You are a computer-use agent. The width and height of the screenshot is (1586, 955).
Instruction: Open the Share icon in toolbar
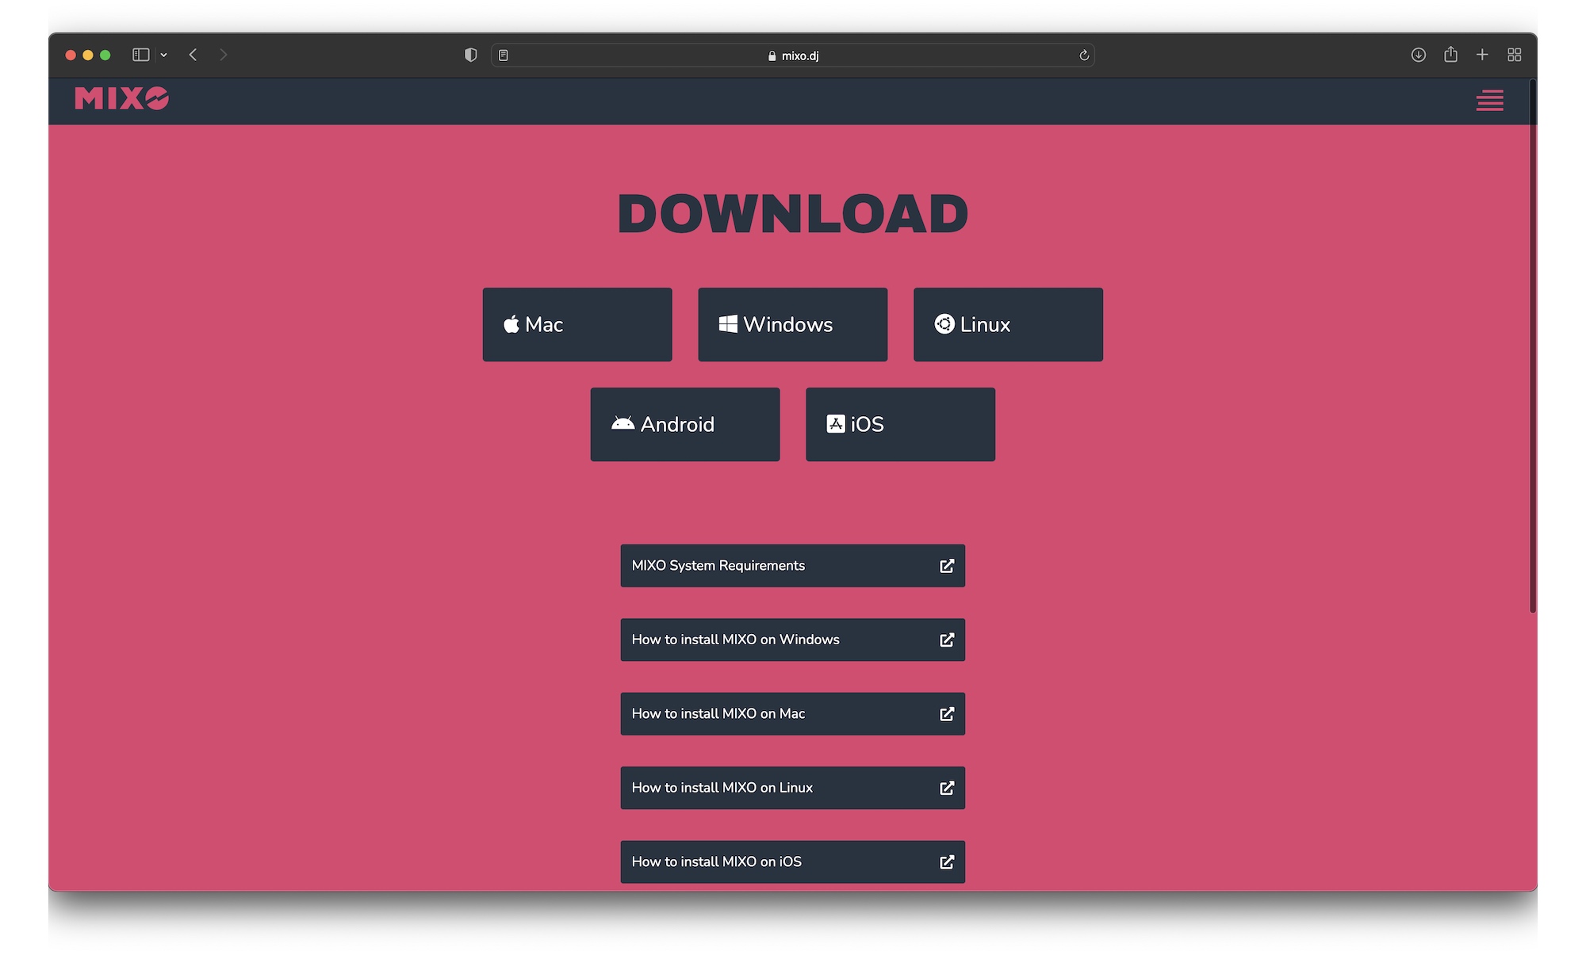coord(1450,54)
